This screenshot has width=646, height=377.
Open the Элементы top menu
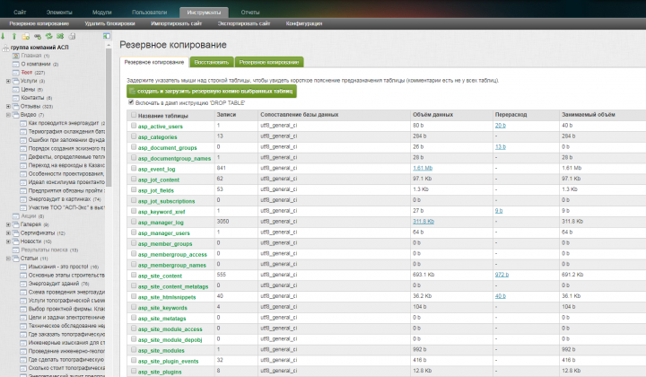pyautogui.click(x=59, y=13)
